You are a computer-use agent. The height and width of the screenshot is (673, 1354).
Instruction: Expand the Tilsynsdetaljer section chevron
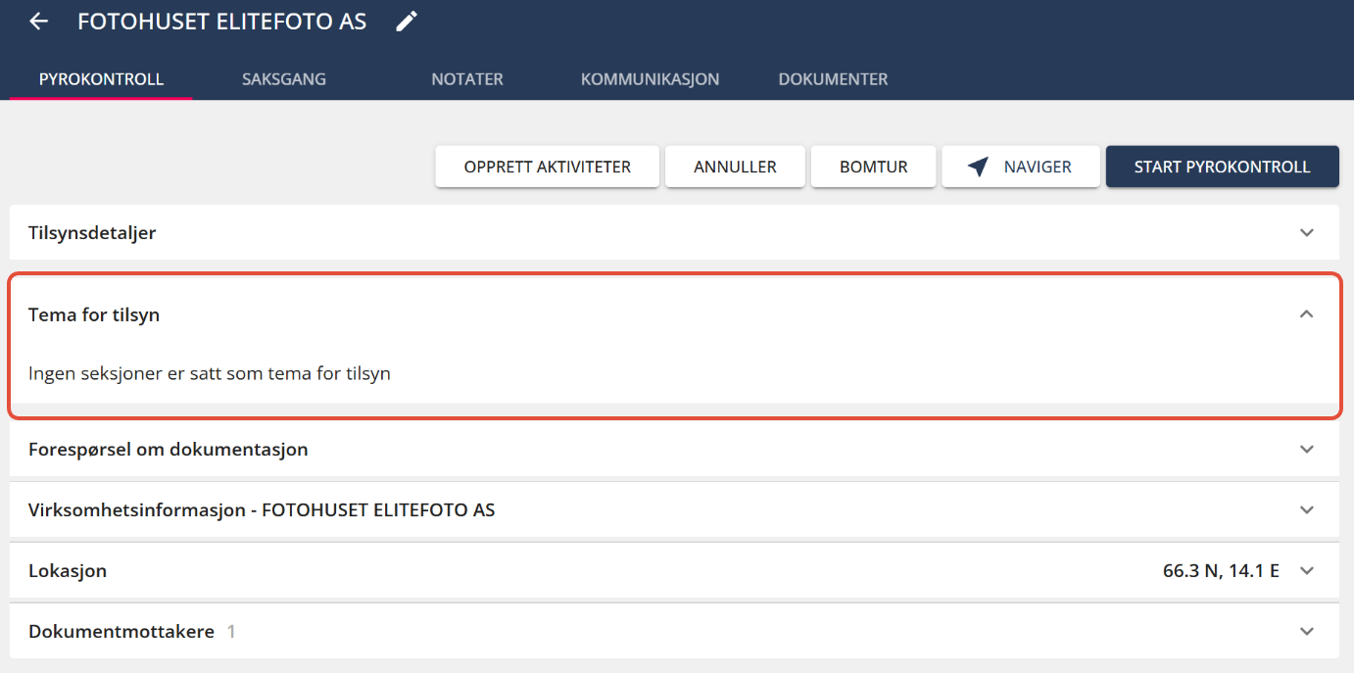click(1306, 233)
